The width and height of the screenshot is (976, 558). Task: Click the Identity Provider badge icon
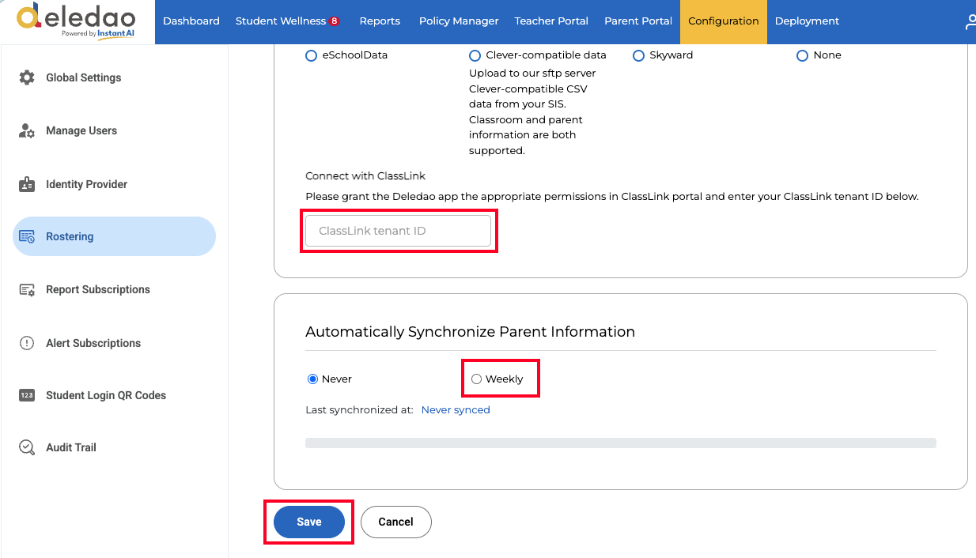[27, 184]
